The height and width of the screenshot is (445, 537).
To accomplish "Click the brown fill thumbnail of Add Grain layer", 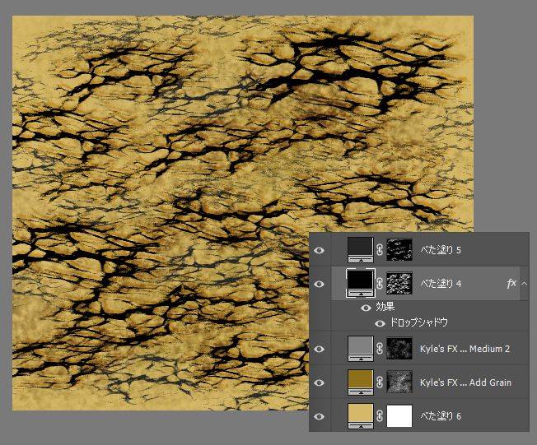I will (x=360, y=382).
